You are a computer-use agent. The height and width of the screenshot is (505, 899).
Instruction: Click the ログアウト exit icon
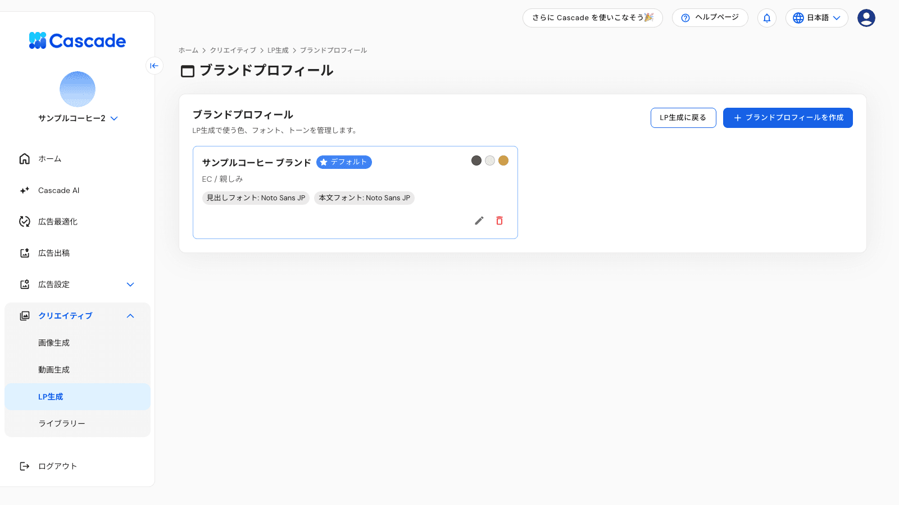click(x=25, y=466)
